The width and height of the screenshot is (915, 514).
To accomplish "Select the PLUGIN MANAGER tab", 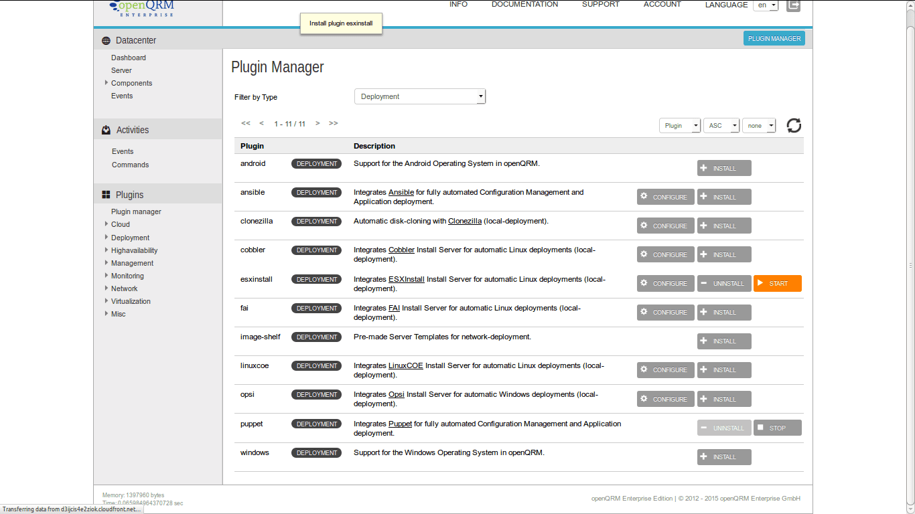I will coord(774,39).
